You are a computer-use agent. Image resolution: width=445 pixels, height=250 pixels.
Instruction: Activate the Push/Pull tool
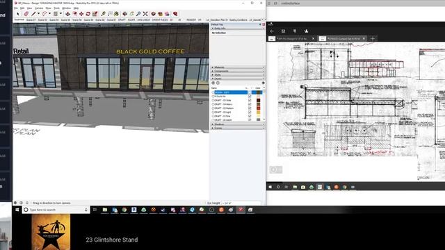pyautogui.click(x=68, y=14)
